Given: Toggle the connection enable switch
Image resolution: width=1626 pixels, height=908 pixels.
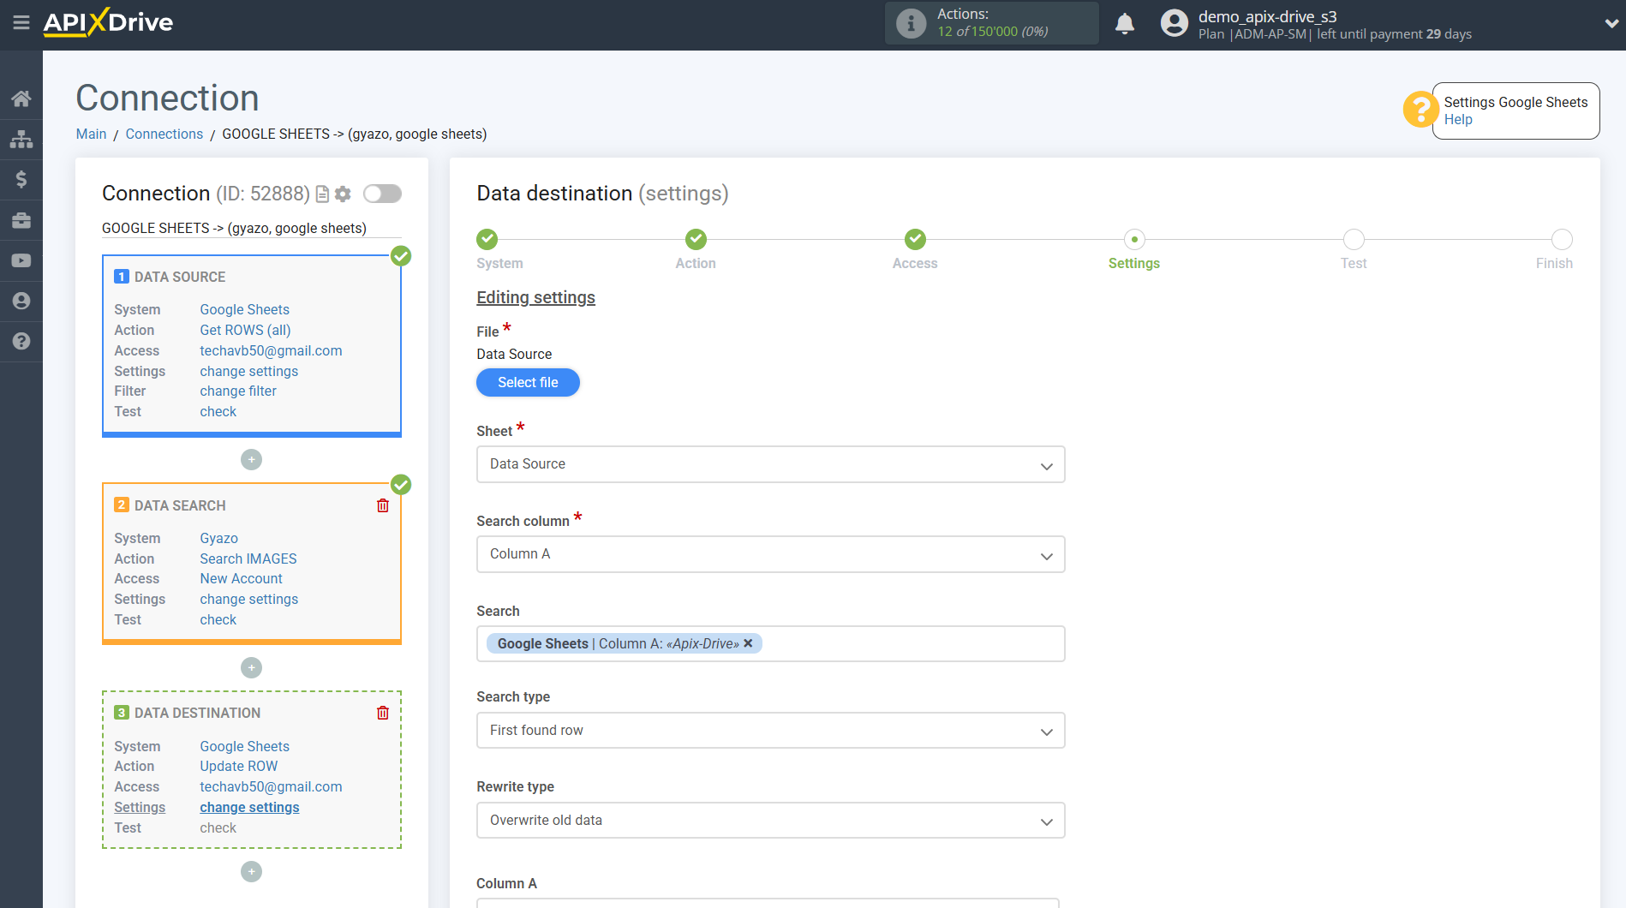Looking at the screenshot, I should click(382, 194).
